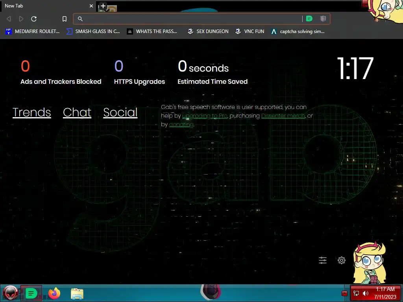Open the shields icon in address bar

(x=323, y=18)
